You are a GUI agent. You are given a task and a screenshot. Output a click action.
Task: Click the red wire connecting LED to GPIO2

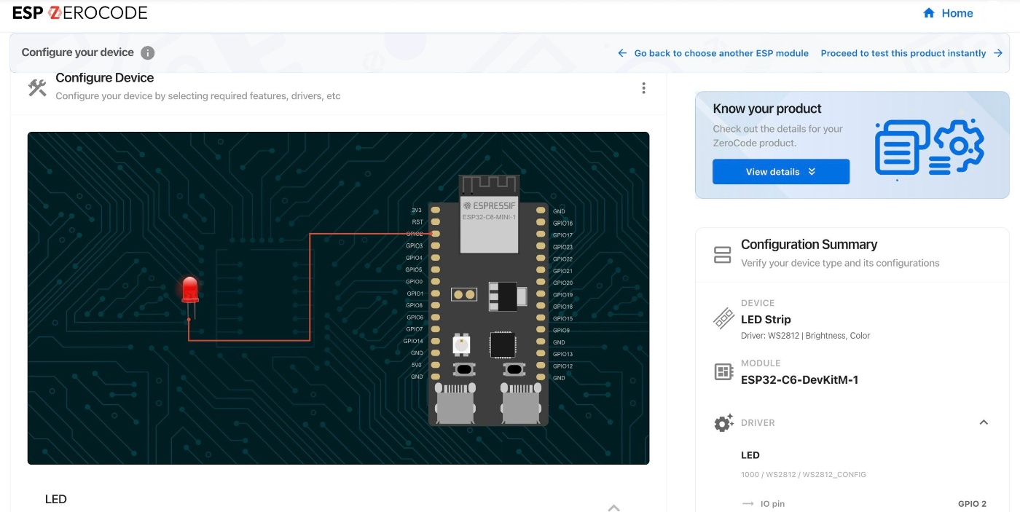point(310,287)
